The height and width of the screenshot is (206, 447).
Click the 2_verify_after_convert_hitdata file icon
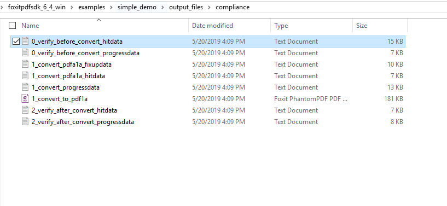[25, 110]
